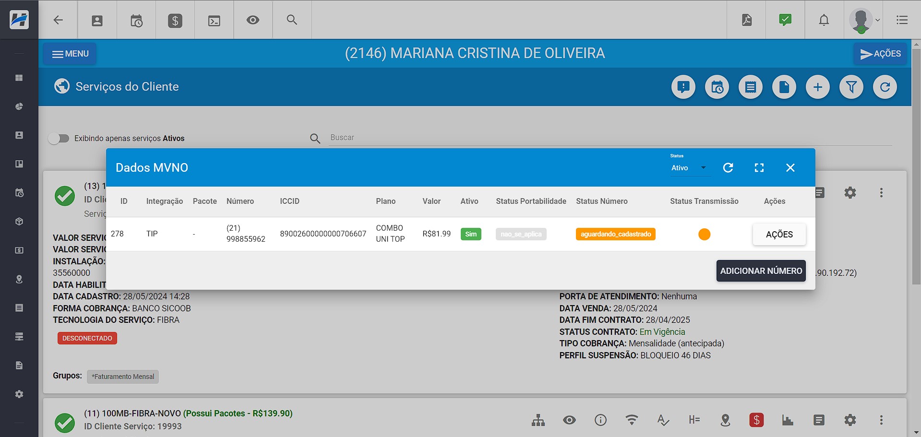The image size is (921, 437).
Task: Open the filter funnel icon
Action: tap(851, 87)
